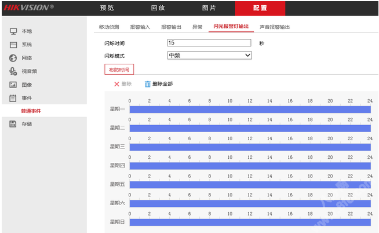The height and width of the screenshot is (233, 379).
Task: Click the 闪烁时间 input field
Action: tap(209, 43)
